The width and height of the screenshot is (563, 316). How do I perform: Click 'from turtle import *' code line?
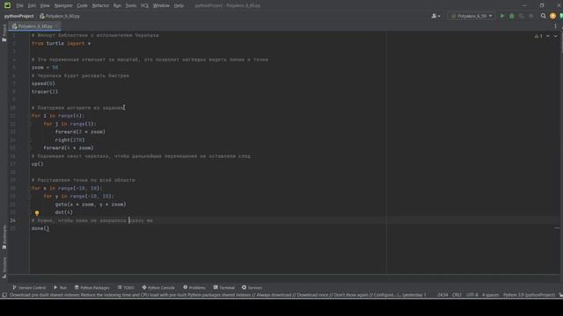tap(61, 43)
